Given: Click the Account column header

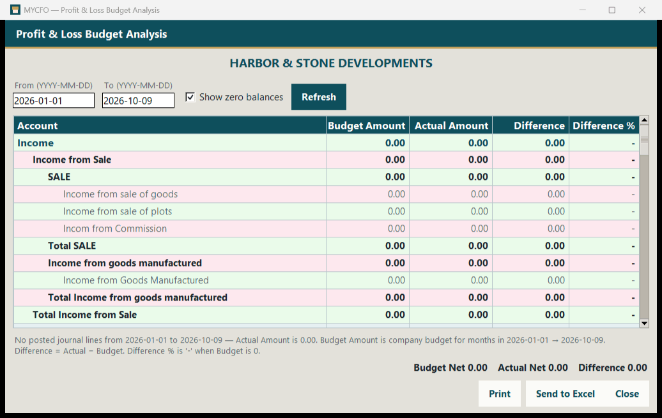Looking at the screenshot, I should pos(170,126).
